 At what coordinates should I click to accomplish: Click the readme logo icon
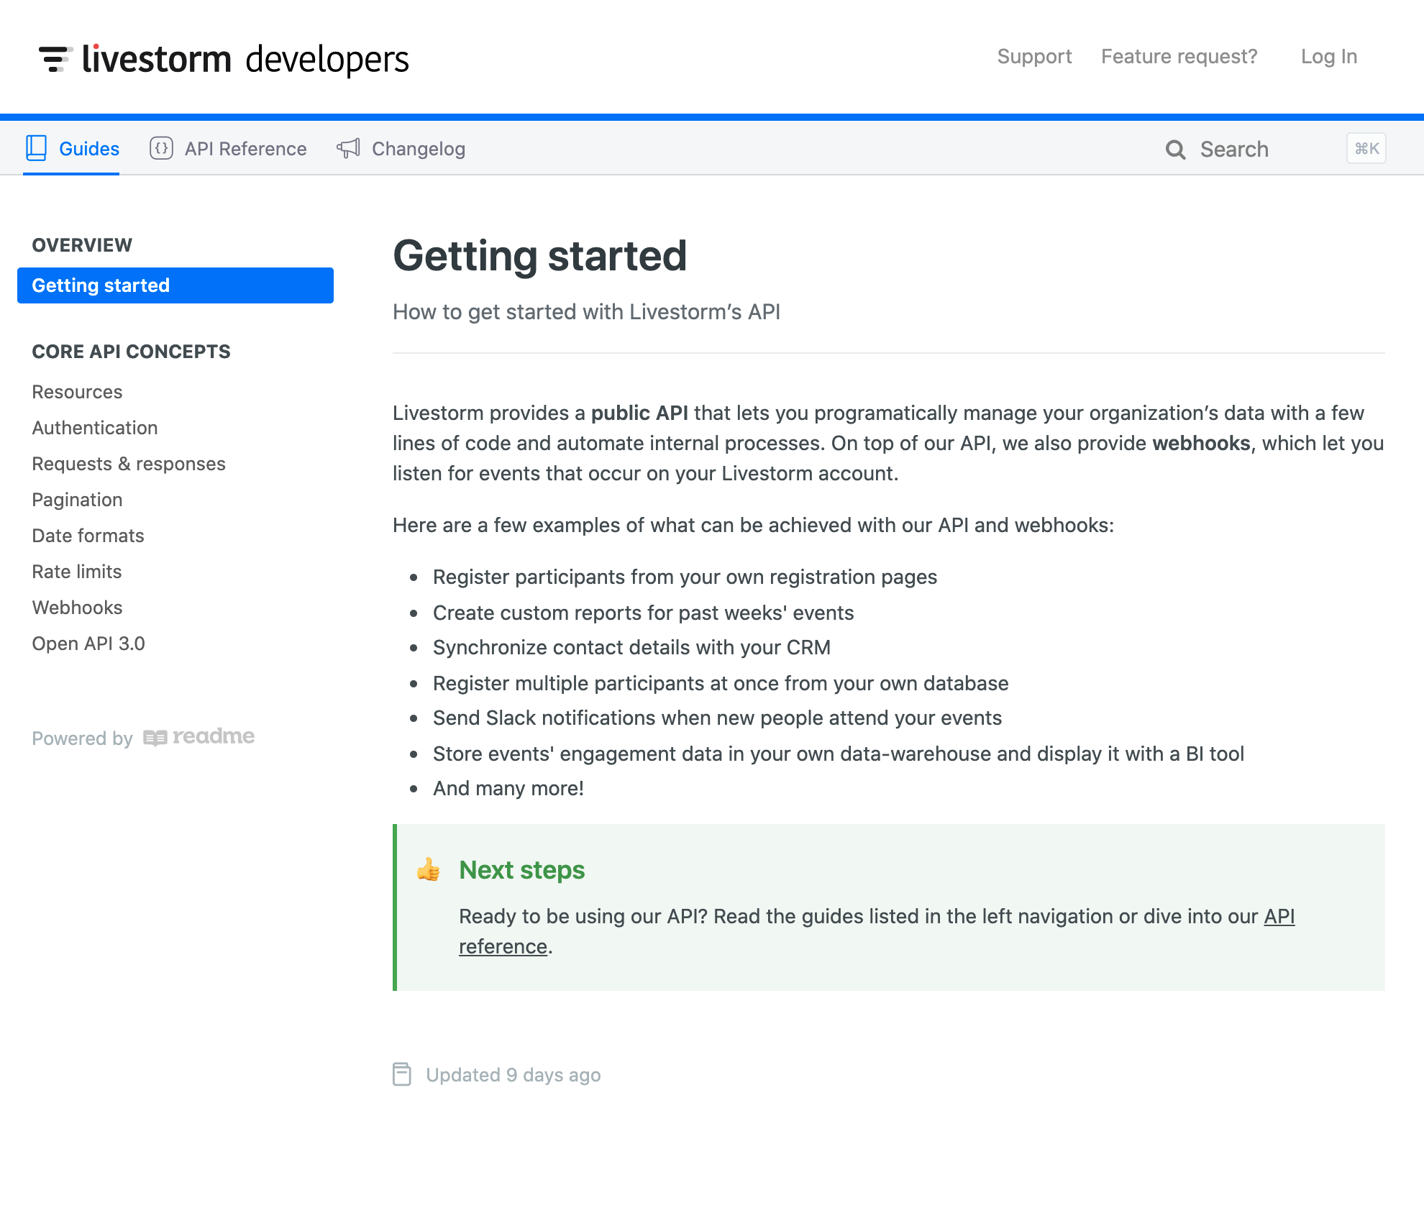[155, 738]
